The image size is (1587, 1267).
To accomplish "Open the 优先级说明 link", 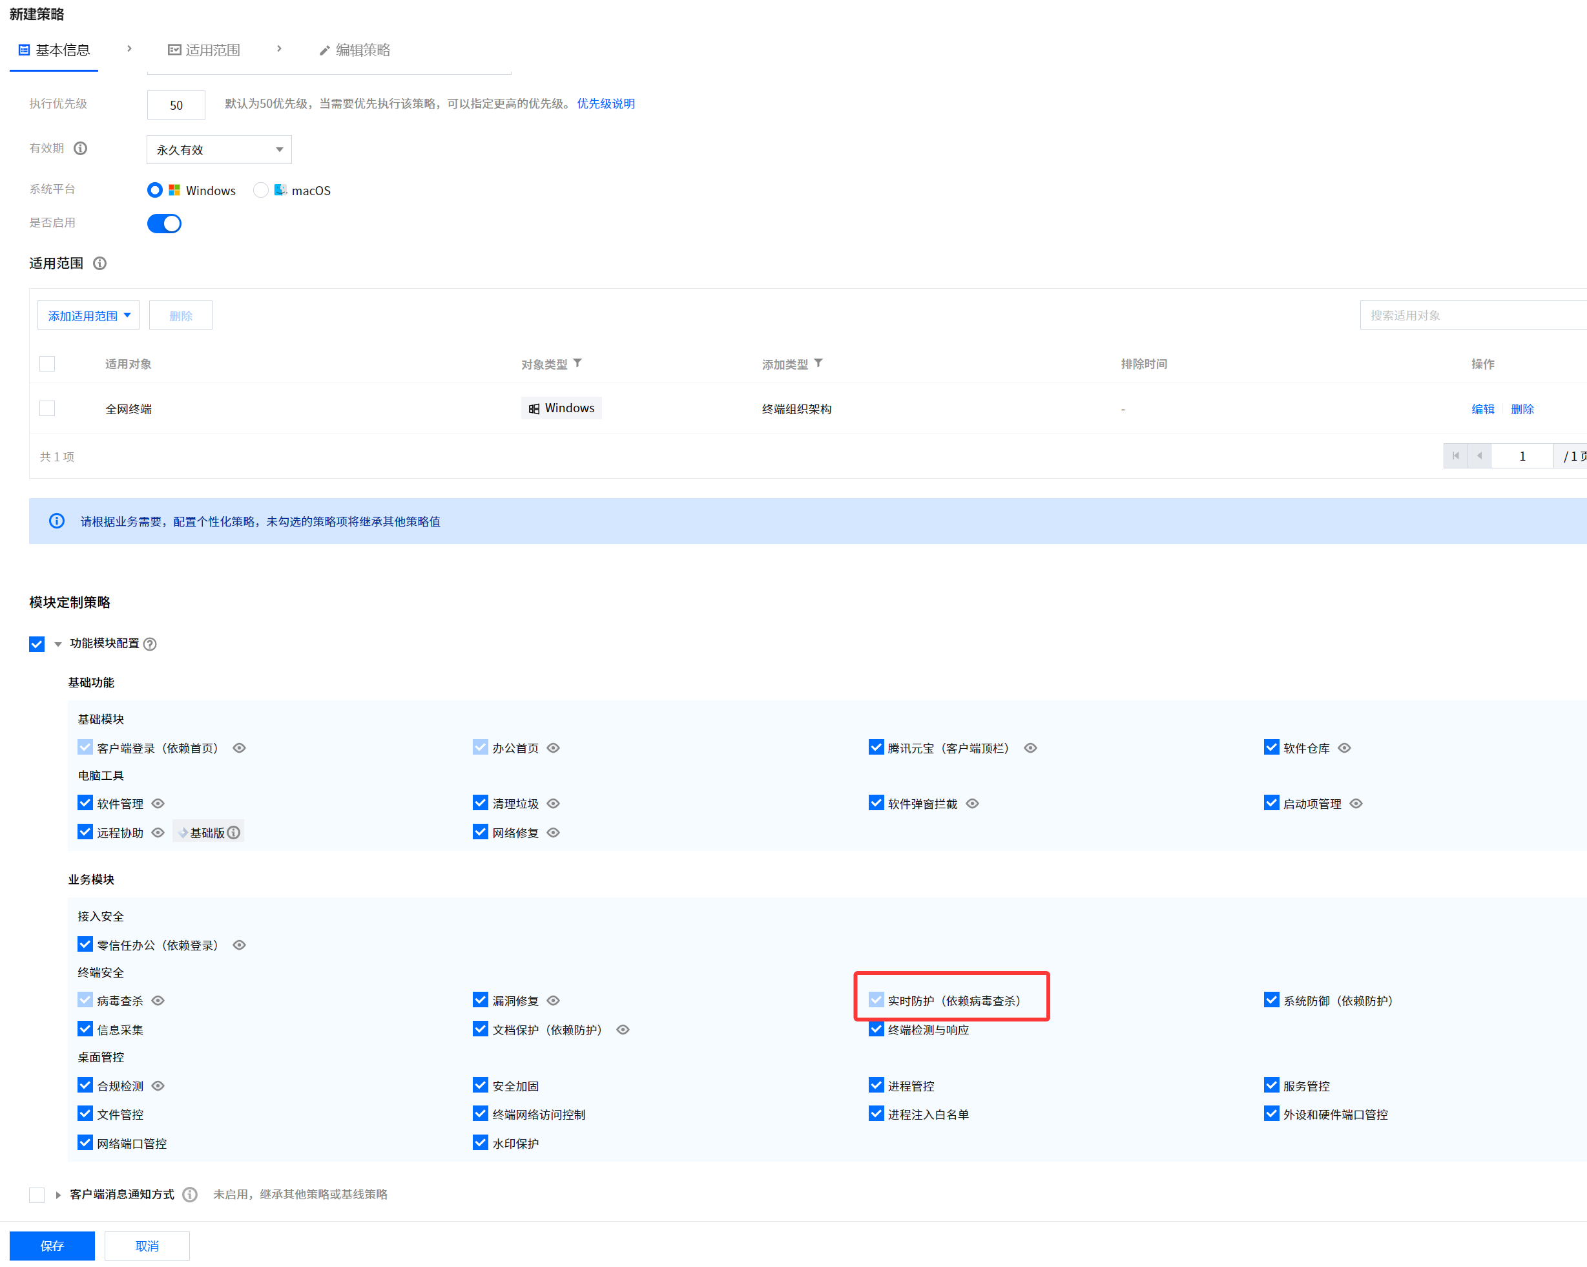I will (x=605, y=104).
